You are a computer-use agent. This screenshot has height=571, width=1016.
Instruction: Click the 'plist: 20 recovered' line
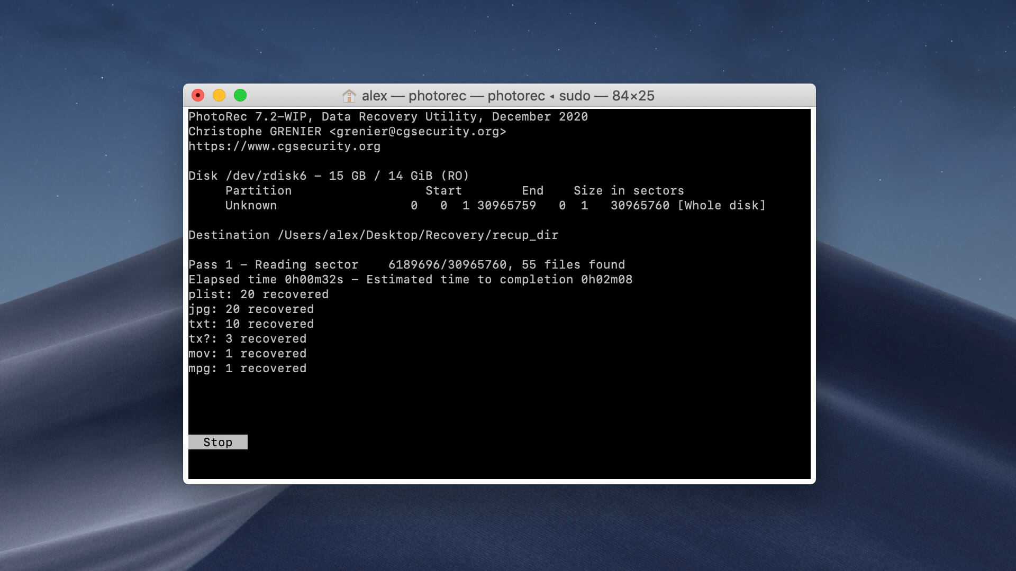[x=258, y=294]
